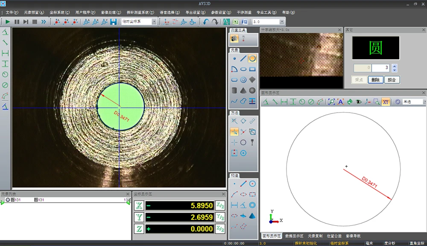Click the Excel export icon
427x246 pixels.
[x=236, y=22]
